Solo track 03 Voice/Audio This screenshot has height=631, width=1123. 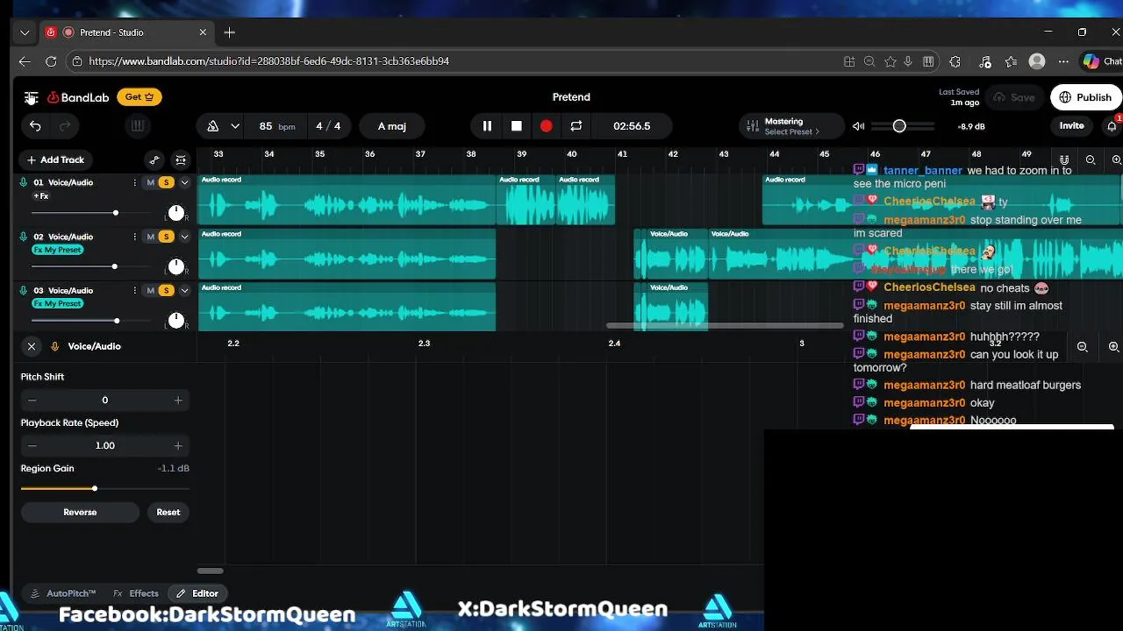coord(166,290)
